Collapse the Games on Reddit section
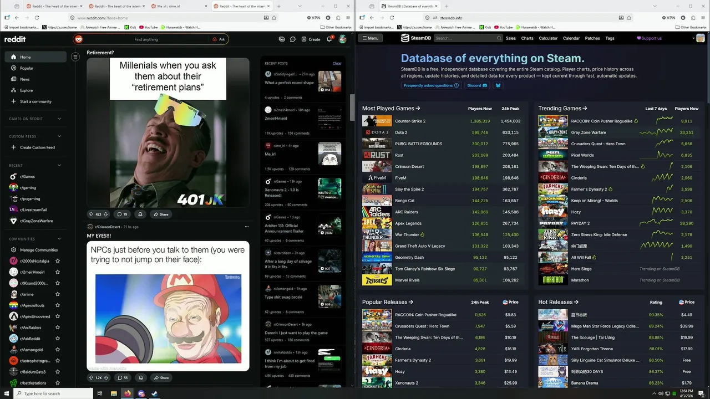This screenshot has height=399, width=710. [59, 119]
